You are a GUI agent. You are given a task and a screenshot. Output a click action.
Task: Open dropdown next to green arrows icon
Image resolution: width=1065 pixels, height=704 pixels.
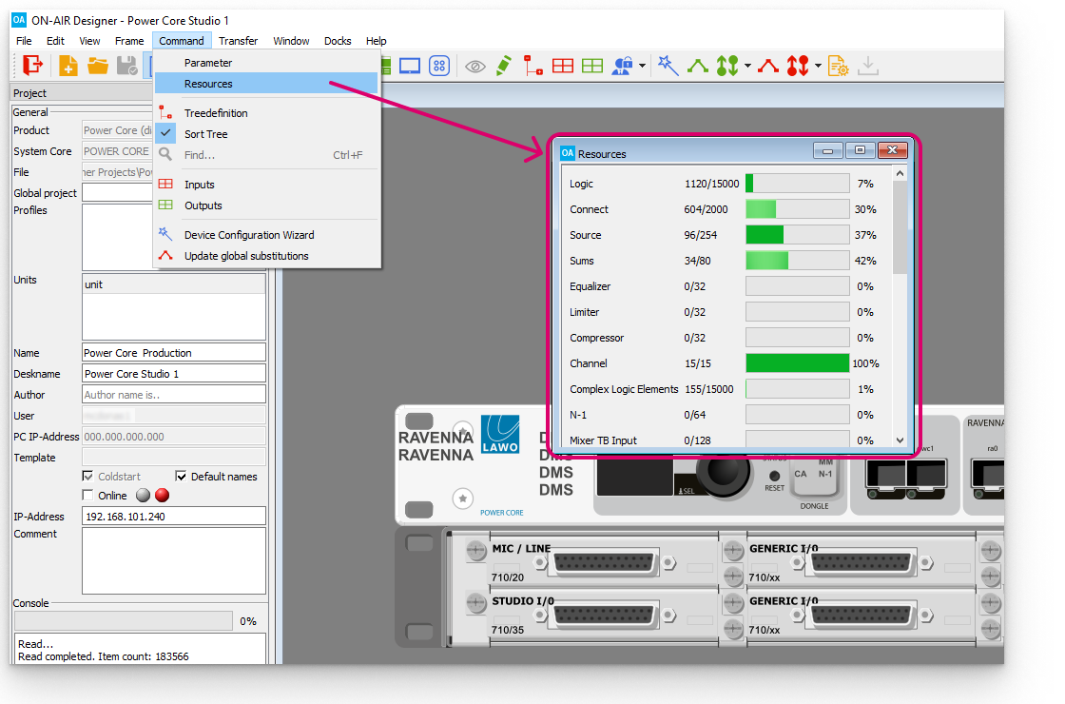[x=747, y=67]
